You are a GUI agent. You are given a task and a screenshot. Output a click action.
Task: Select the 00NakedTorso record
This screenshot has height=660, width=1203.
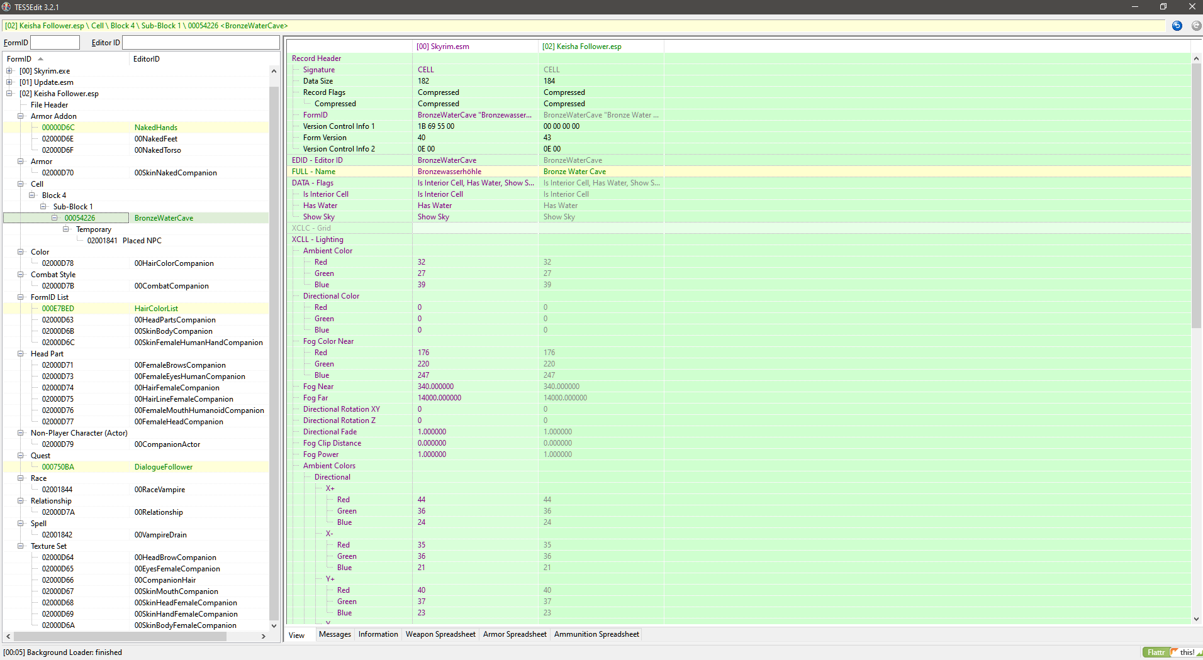[136, 150]
